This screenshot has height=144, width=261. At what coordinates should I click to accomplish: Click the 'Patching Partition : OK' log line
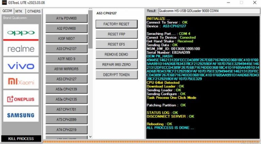click(166, 105)
